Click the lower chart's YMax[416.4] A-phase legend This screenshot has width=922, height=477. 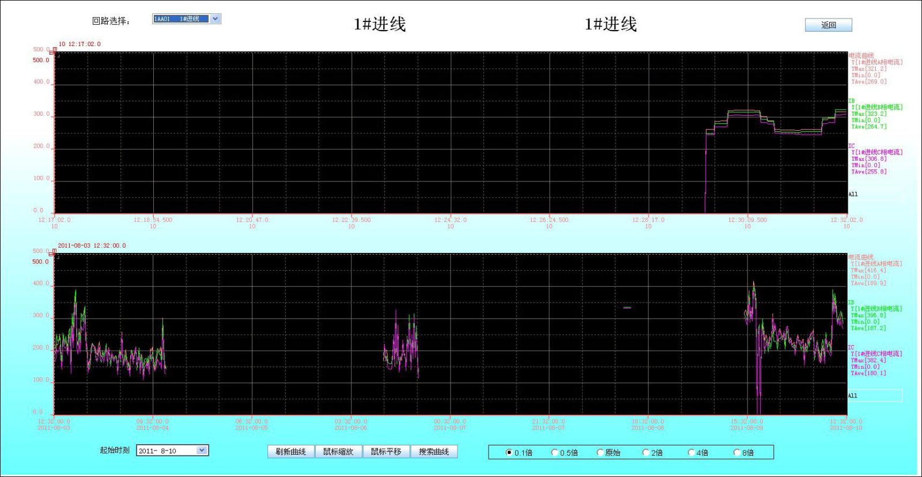[868, 270]
